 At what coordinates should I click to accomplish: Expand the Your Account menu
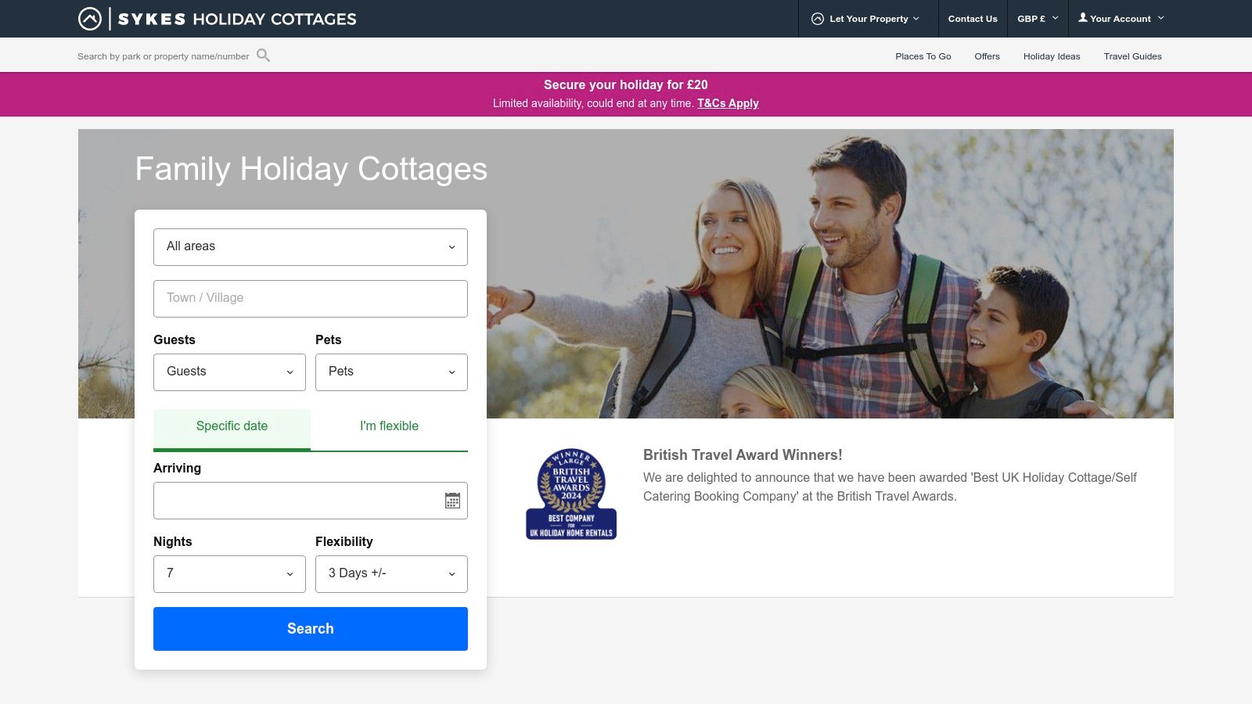[x=1121, y=18]
